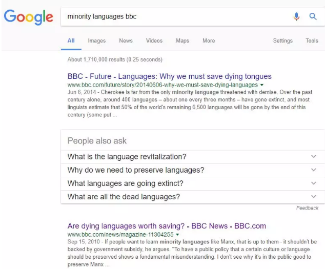Open search Tools
This screenshot has height=269, width=325.
tap(312, 40)
